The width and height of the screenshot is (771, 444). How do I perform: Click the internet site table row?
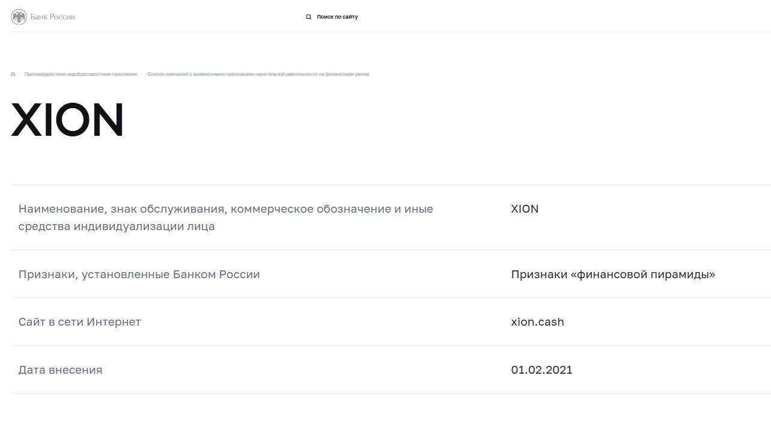coord(385,321)
